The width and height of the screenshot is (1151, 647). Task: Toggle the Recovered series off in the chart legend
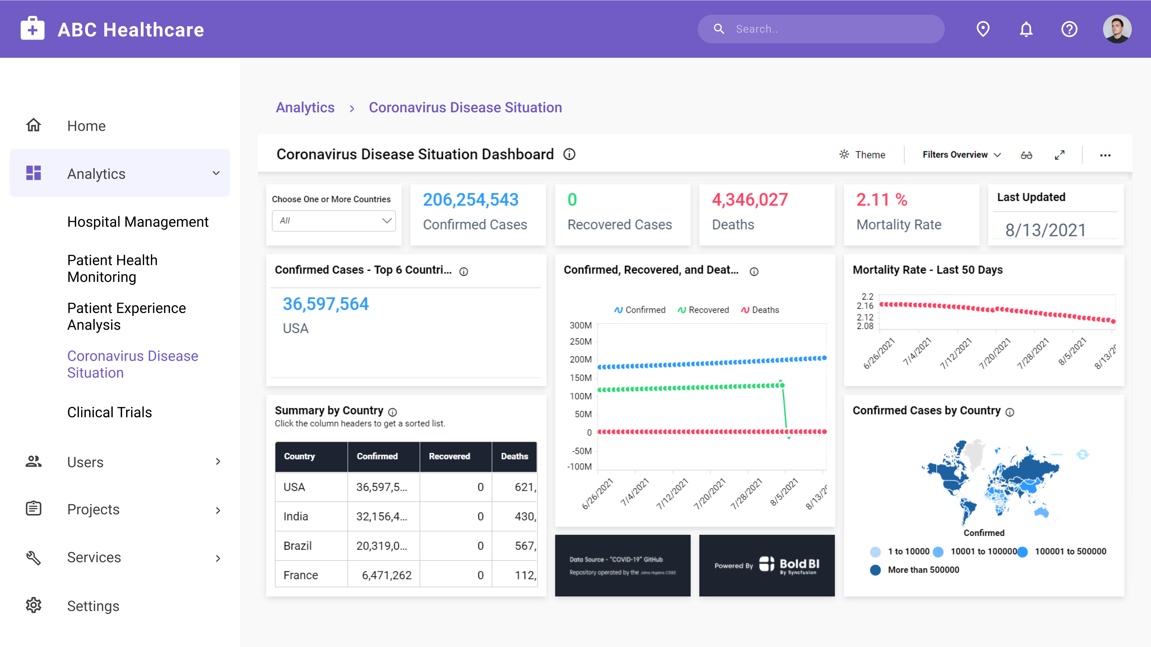(x=703, y=309)
